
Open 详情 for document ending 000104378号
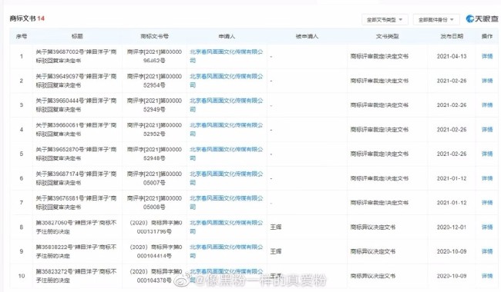pos(487,276)
